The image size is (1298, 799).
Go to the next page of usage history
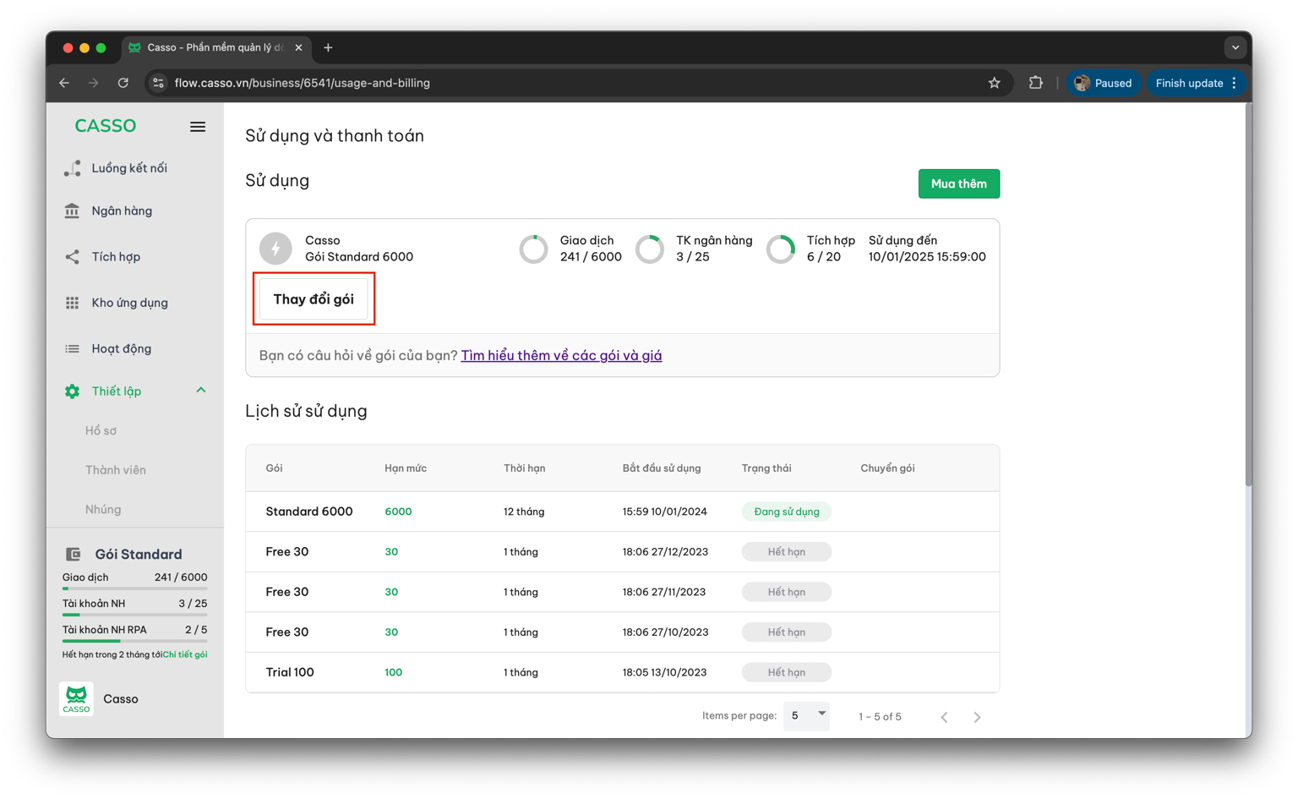977,717
